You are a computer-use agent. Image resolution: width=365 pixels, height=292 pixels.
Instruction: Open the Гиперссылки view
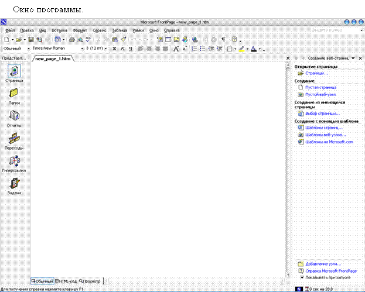click(14, 162)
